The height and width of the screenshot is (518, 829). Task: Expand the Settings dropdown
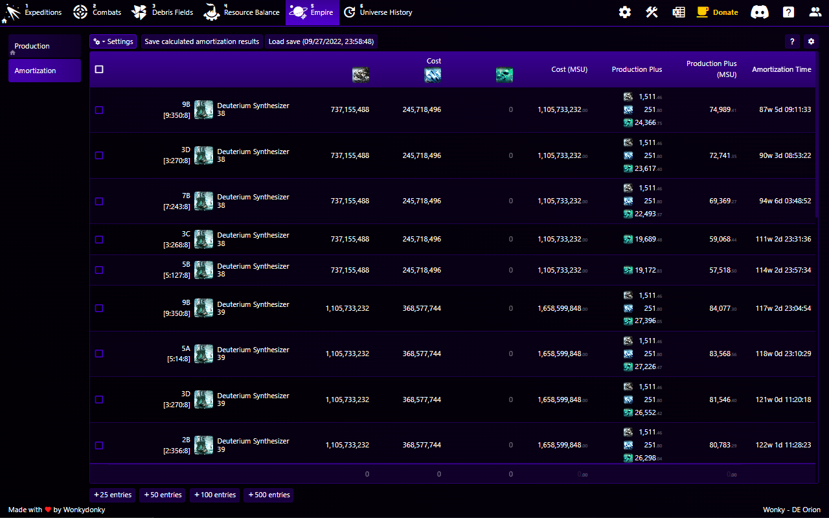click(x=113, y=41)
